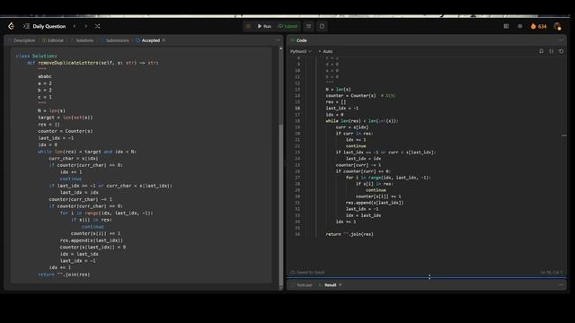Screen dimensions: 575x323
Task: Open the timer icon next to Submit
Action: 308,26
